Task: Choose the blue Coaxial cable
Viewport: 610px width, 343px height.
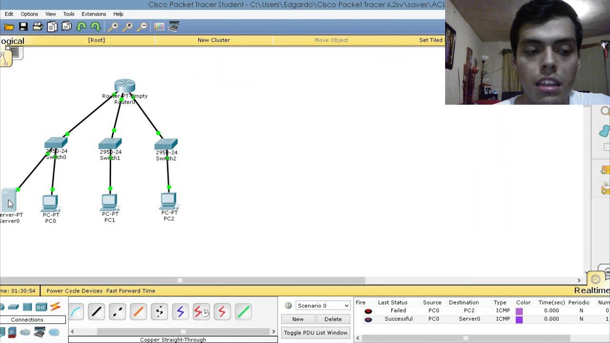Action: [x=180, y=312]
